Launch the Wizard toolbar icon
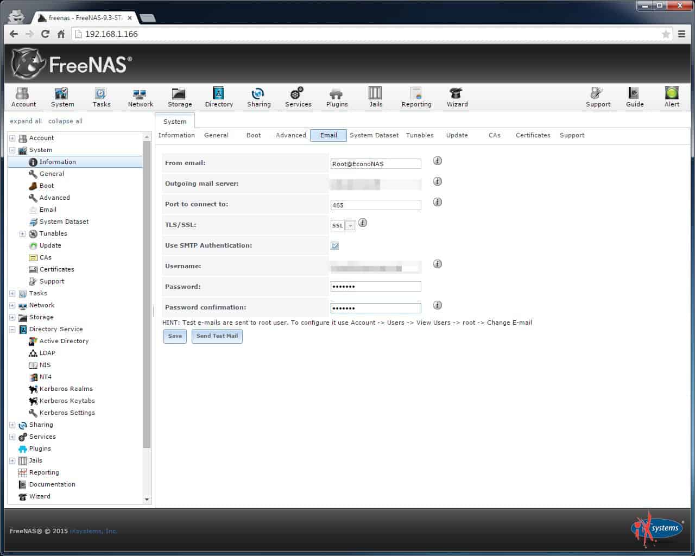 point(457,98)
